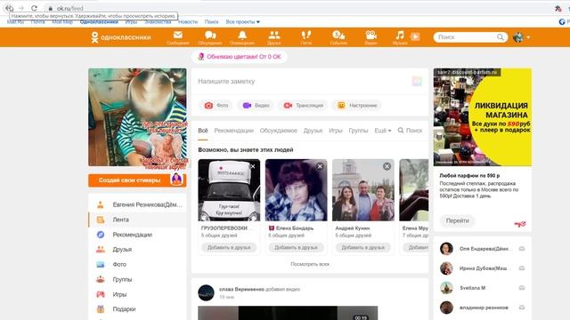Click the Фото post button
Screen dimensions: 570x320
(216, 106)
